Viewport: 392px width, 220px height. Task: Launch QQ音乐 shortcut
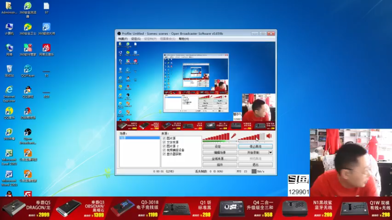pyautogui.click(x=9, y=113)
